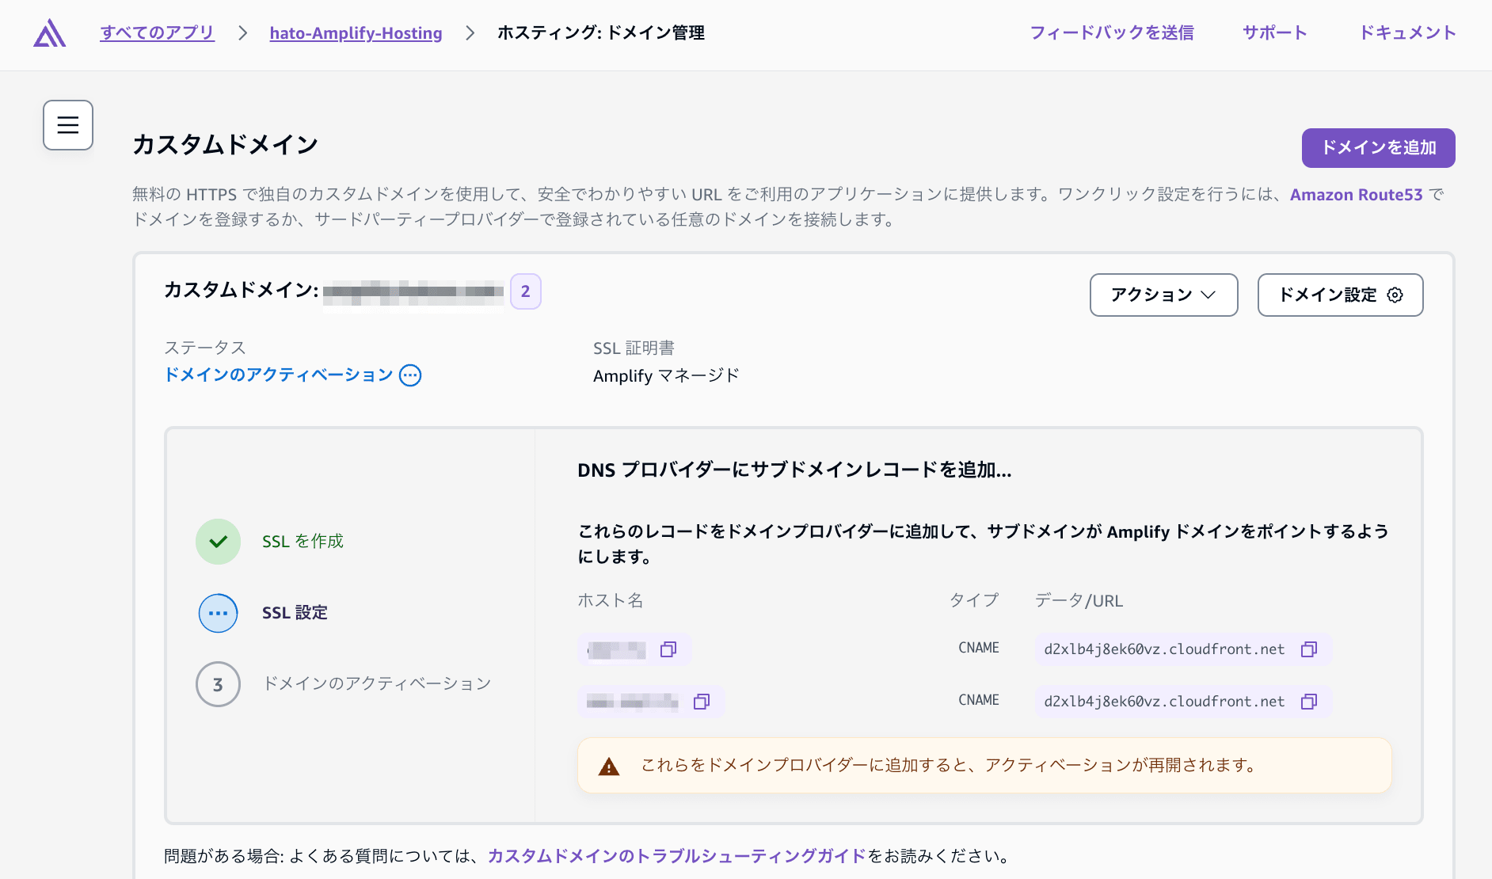Open ドキュメント link
Image resolution: width=1492 pixels, height=879 pixels.
point(1407,32)
